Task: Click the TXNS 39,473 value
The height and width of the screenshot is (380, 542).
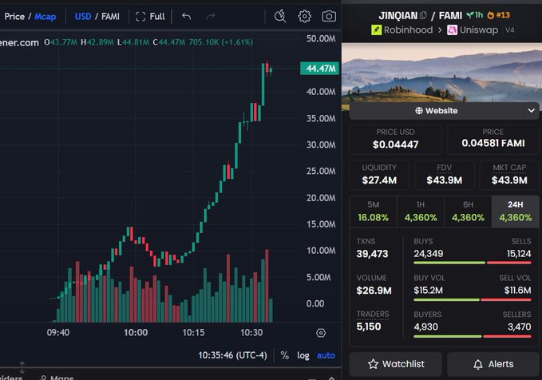Action: coord(372,254)
